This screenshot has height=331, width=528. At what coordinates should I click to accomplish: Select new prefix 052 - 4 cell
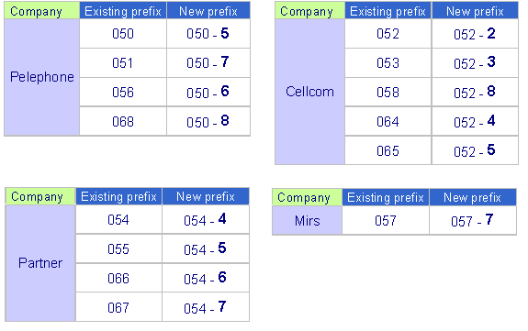coord(475,121)
